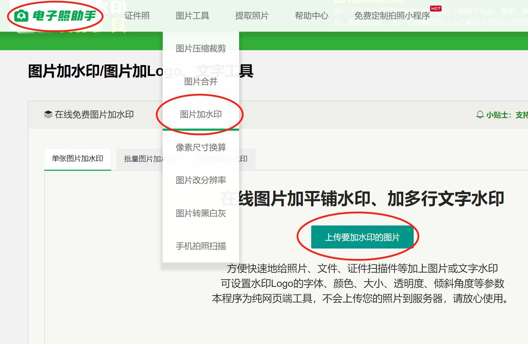This screenshot has width=528, height=344.
Task: Expand the 图片工具 navigation dropdown
Action: [x=192, y=16]
